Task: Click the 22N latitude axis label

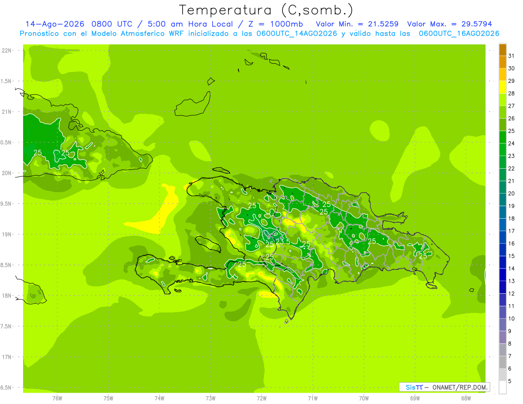Action: 7,51
